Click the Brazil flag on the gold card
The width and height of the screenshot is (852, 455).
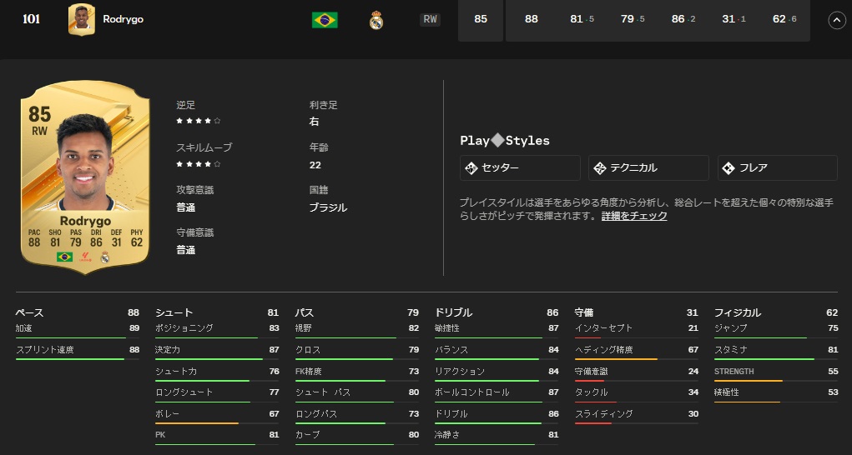64,257
